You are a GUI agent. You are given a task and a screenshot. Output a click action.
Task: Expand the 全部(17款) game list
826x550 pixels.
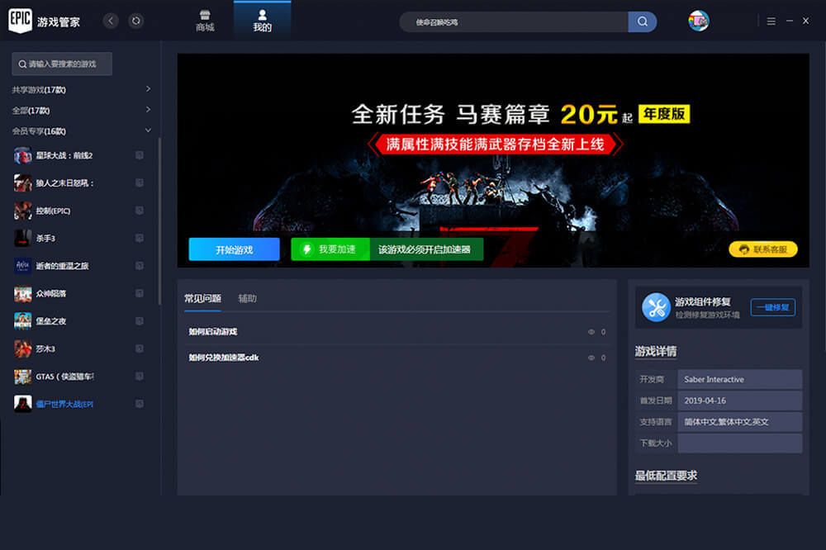coord(148,110)
